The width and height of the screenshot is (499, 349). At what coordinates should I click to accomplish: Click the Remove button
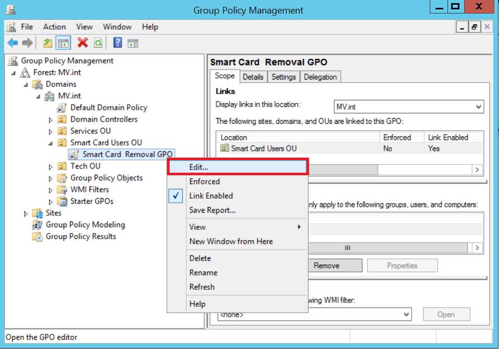[x=335, y=265]
